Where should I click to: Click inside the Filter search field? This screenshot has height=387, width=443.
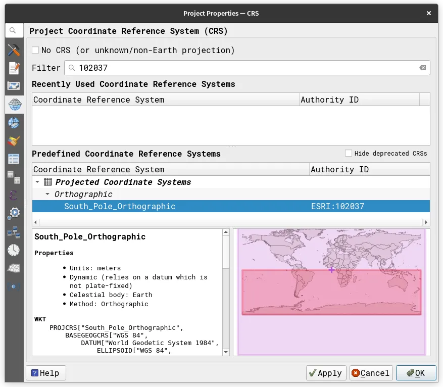coord(242,68)
